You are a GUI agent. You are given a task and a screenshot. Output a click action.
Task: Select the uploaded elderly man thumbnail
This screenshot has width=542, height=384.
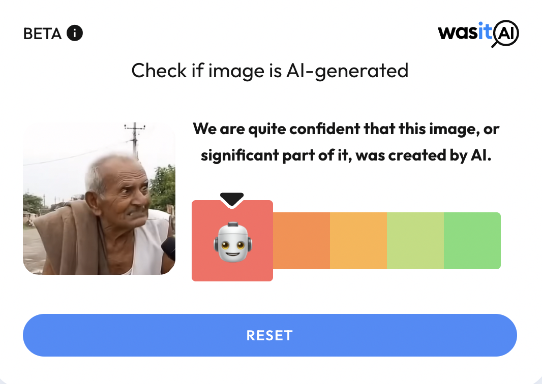click(x=99, y=199)
